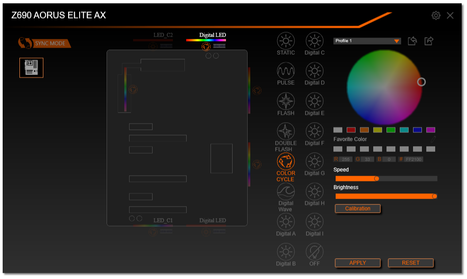Select the highlighted Digital LED header above the board

click(212, 35)
